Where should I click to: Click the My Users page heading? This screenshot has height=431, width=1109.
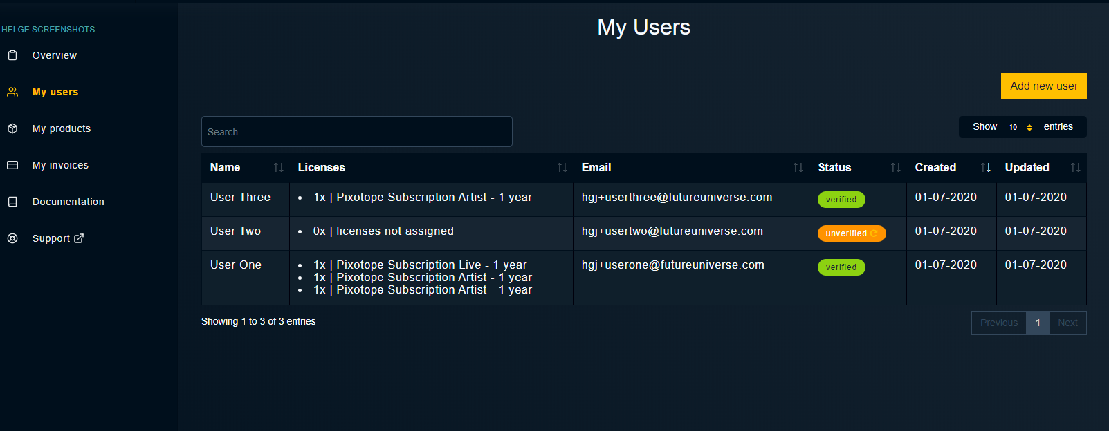pos(644,28)
